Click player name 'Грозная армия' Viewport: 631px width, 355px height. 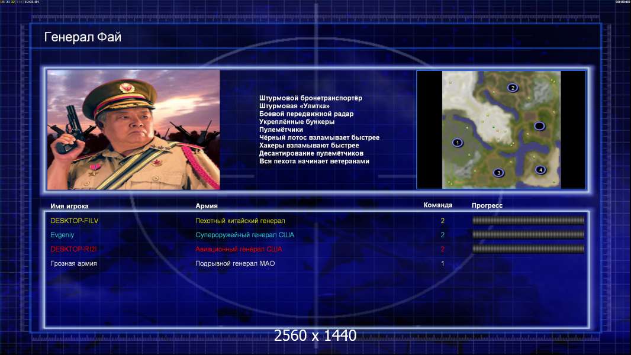(73, 264)
